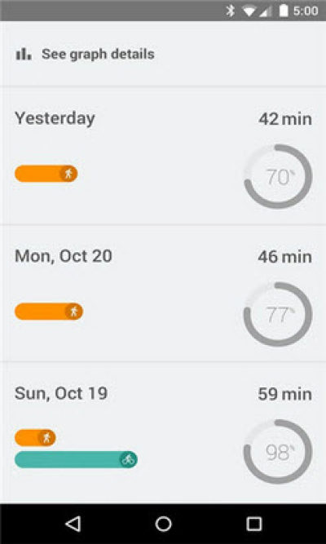This screenshot has height=544, width=326.
Task: Tap cycling icon on teal bar
Action: pos(128,460)
